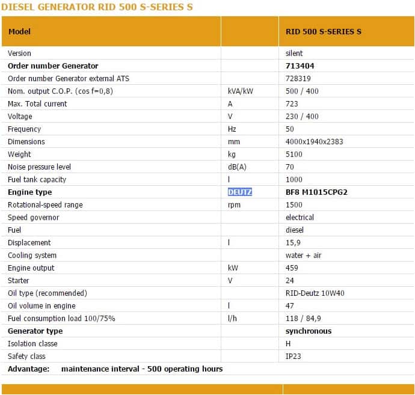Screen dimensions: 415x395
Task: Click starter voltage value '24'
Action: pyautogui.click(x=289, y=280)
